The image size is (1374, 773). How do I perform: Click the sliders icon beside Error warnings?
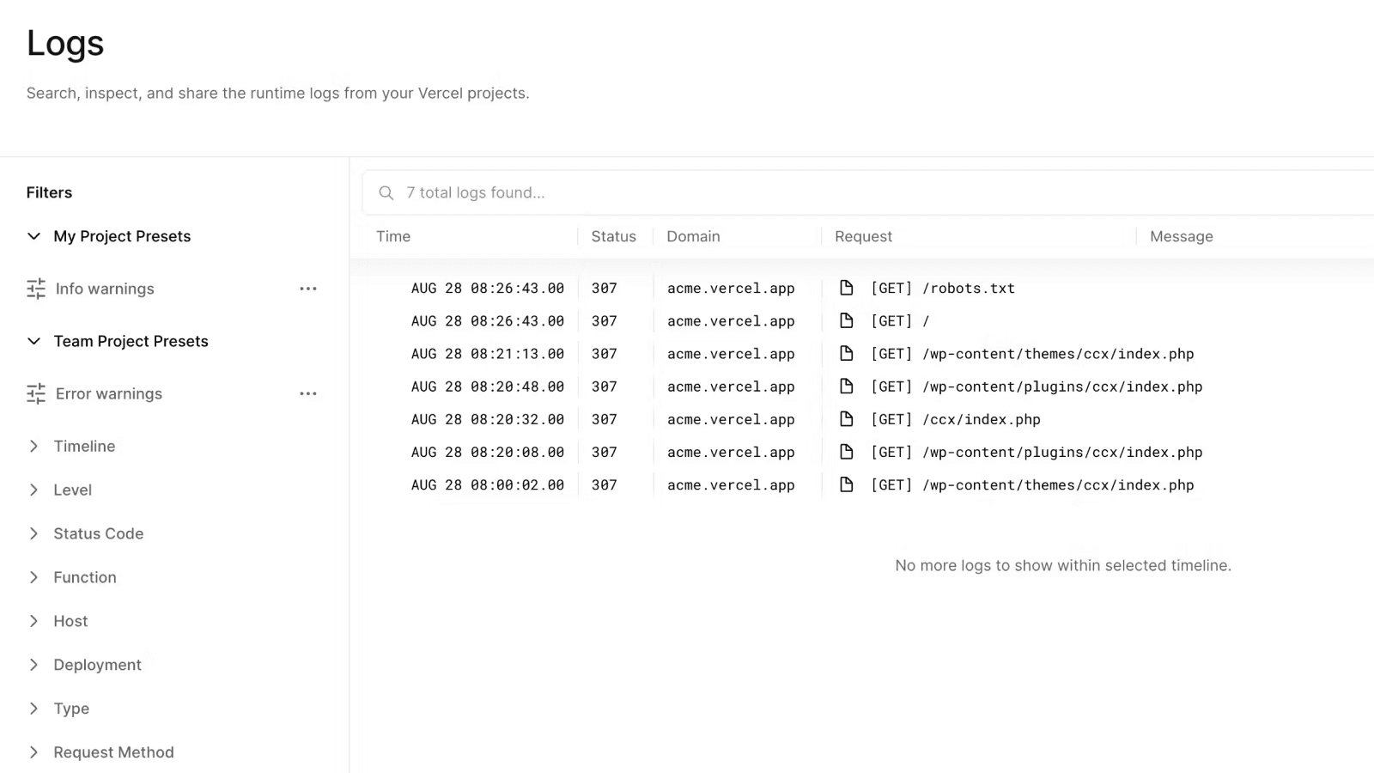point(36,393)
